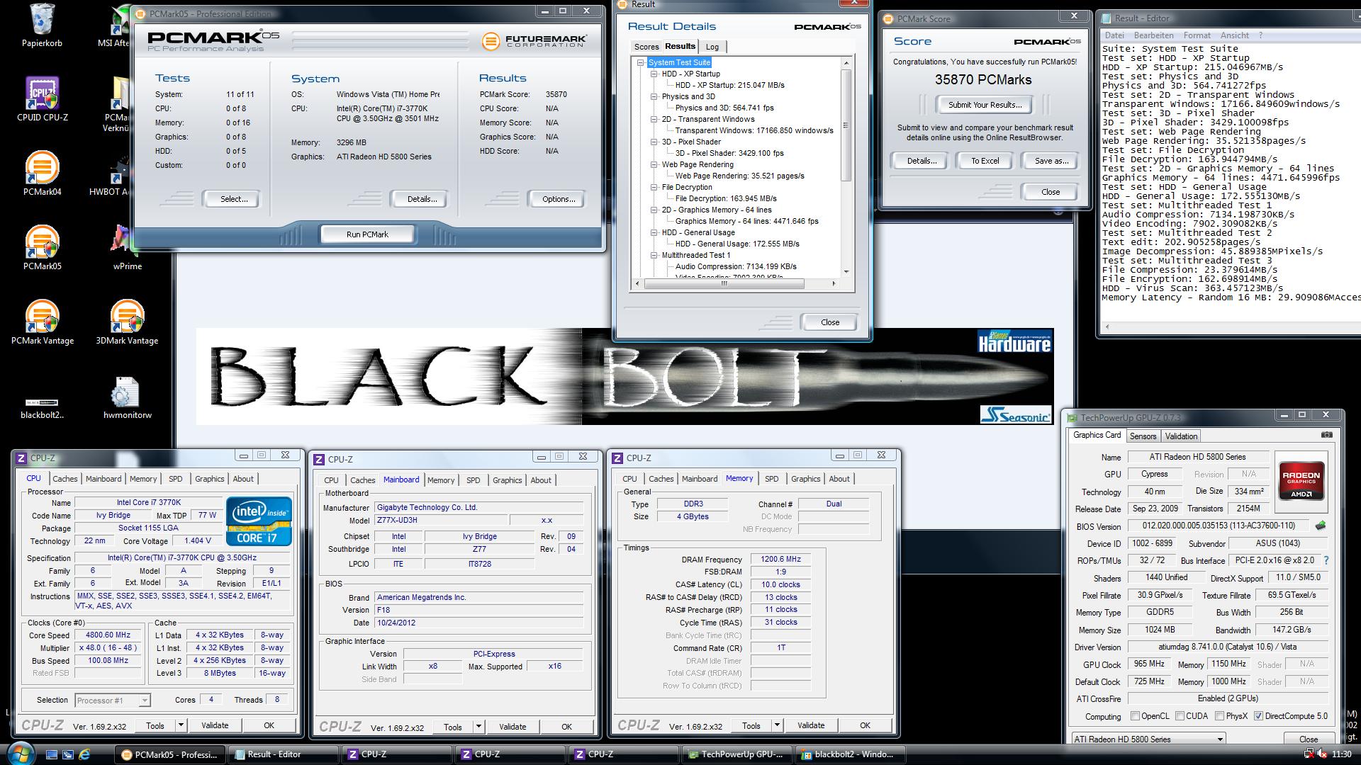This screenshot has width=1361, height=765.
Task: Click Run PCMark button
Action: point(367,234)
